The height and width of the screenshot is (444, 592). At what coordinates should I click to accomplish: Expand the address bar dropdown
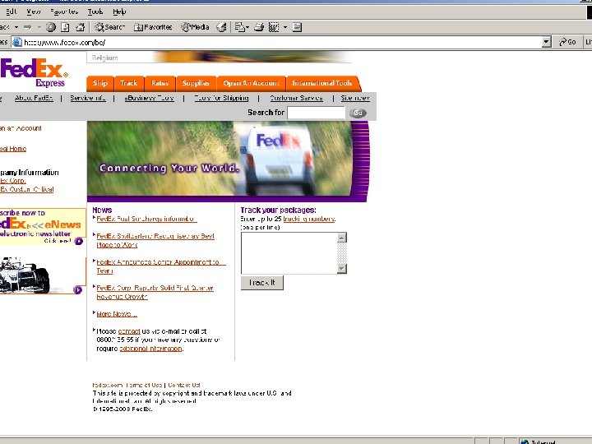pos(546,42)
